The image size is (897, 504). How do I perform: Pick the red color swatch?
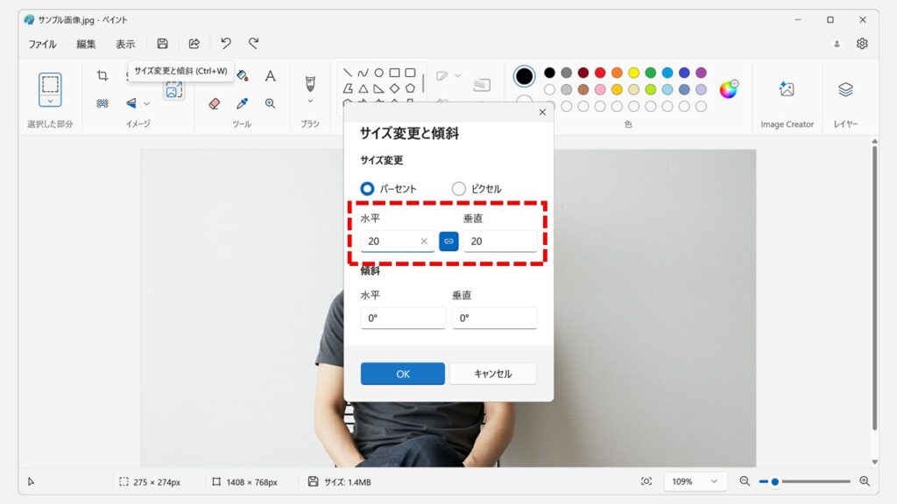[600, 73]
